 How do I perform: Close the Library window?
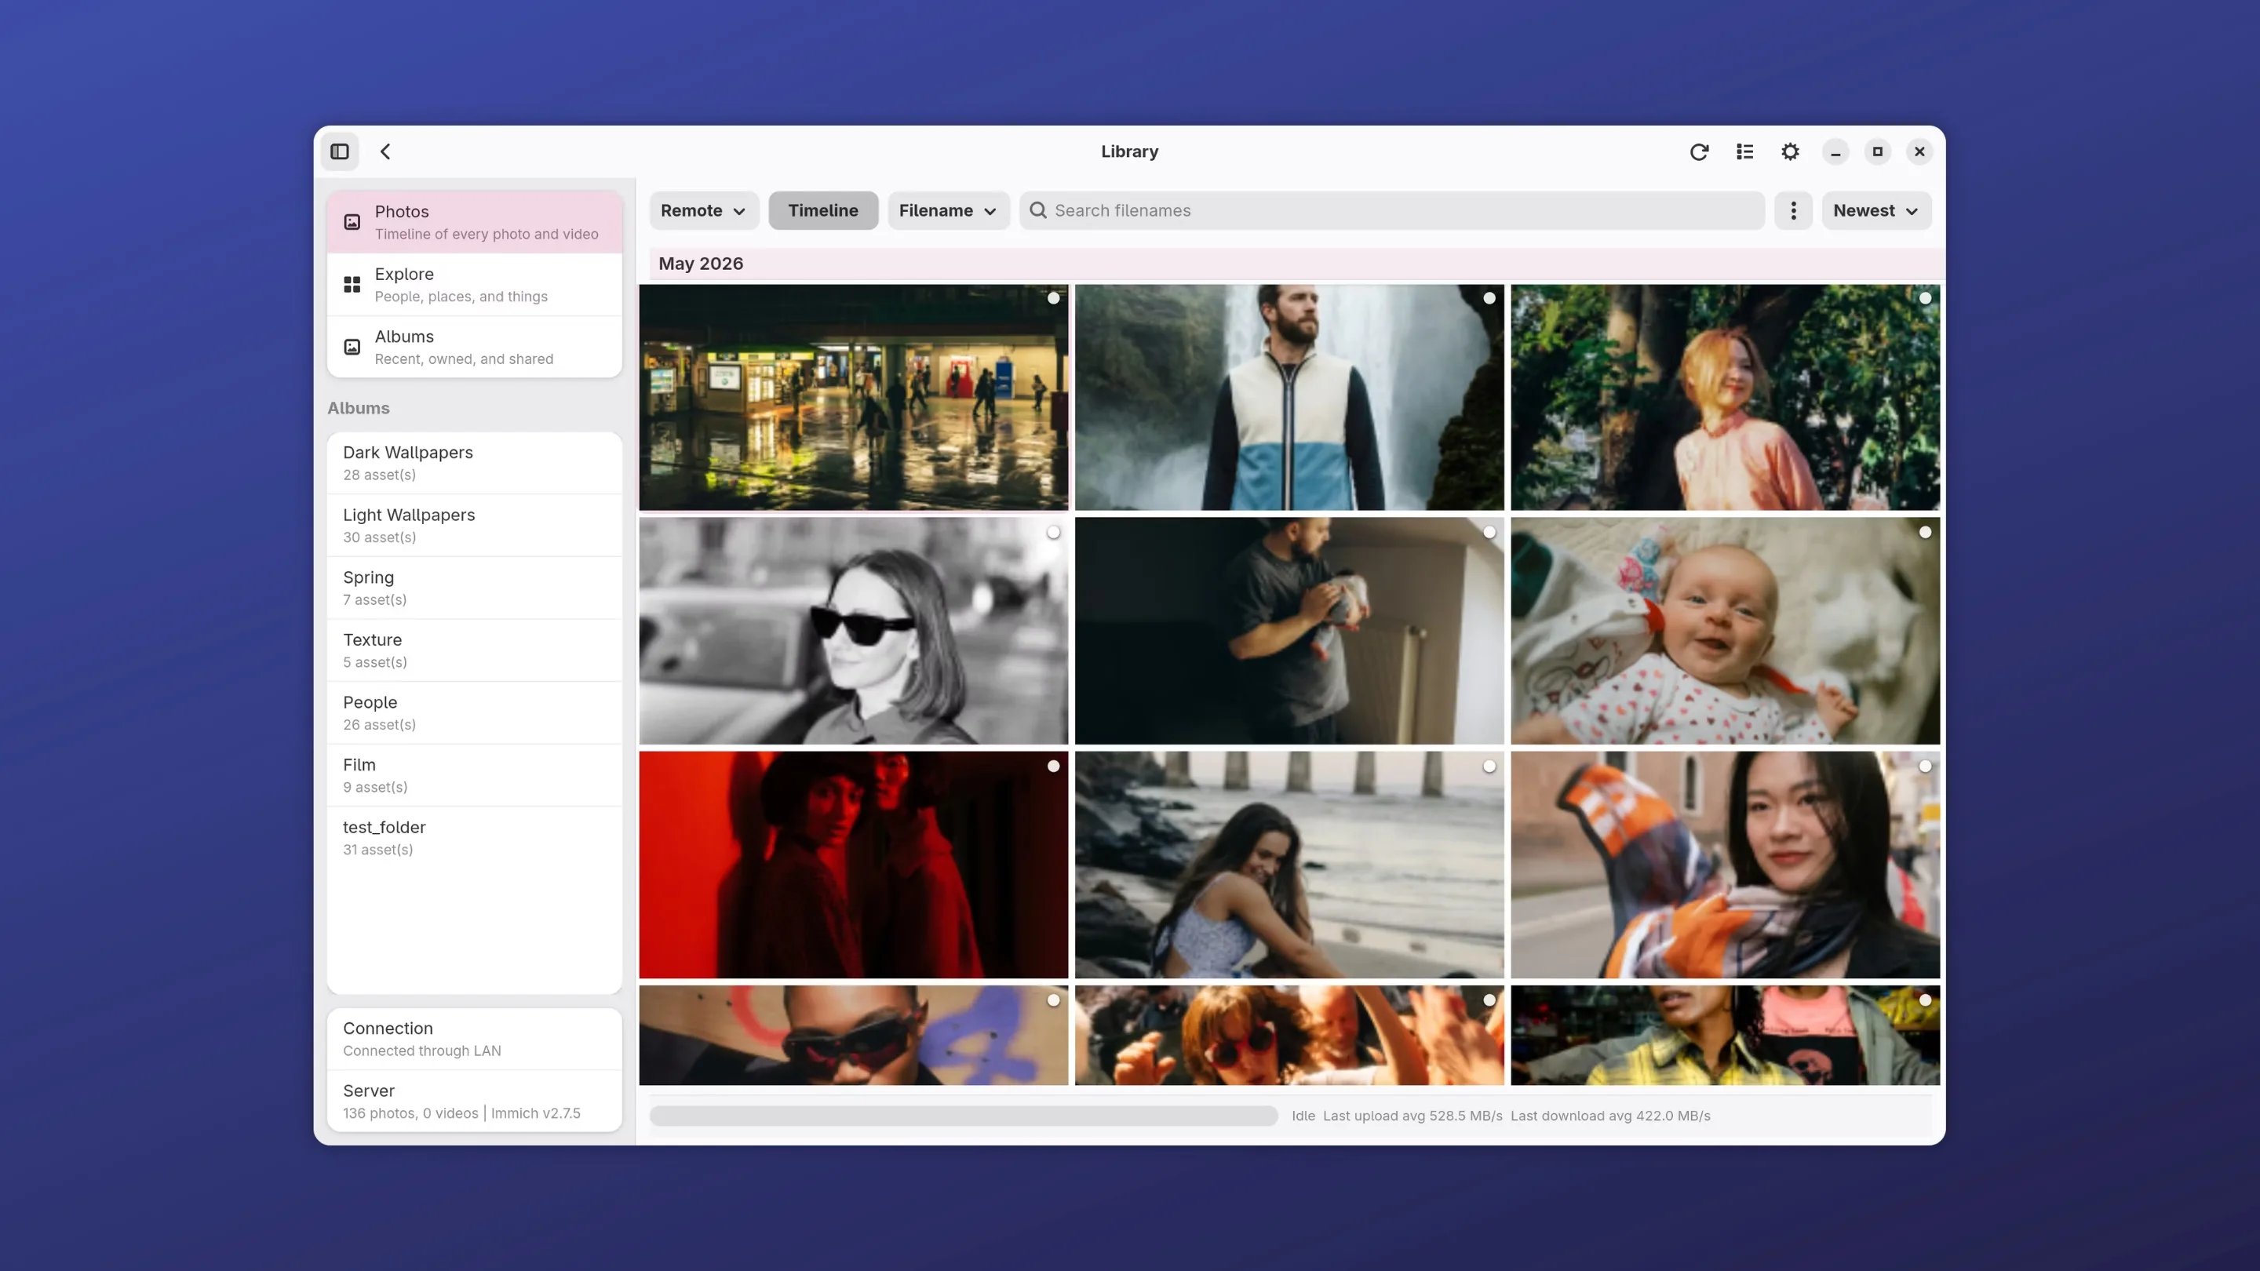[1919, 151]
